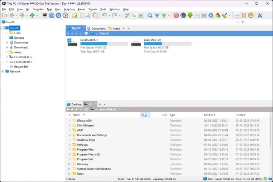Toggle the colored circles color filters icon
The image size is (273, 182).
click(x=218, y=15)
